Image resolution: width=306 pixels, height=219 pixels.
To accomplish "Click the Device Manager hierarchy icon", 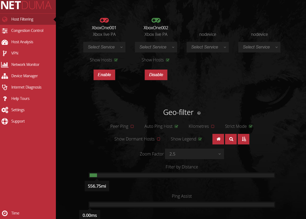I will tap(5, 76).
